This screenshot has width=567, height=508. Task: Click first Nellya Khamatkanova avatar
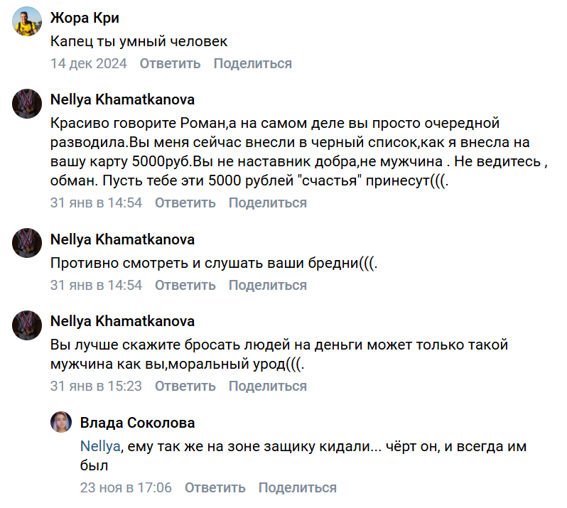click(x=27, y=104)
